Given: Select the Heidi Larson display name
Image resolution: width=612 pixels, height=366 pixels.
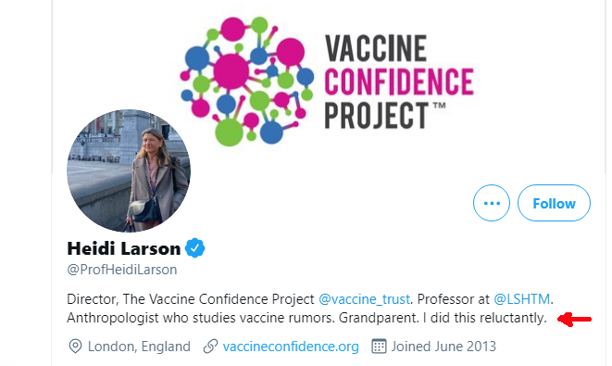Looking at the screenshot, I should pyautogui.click(x=124, y=248).
